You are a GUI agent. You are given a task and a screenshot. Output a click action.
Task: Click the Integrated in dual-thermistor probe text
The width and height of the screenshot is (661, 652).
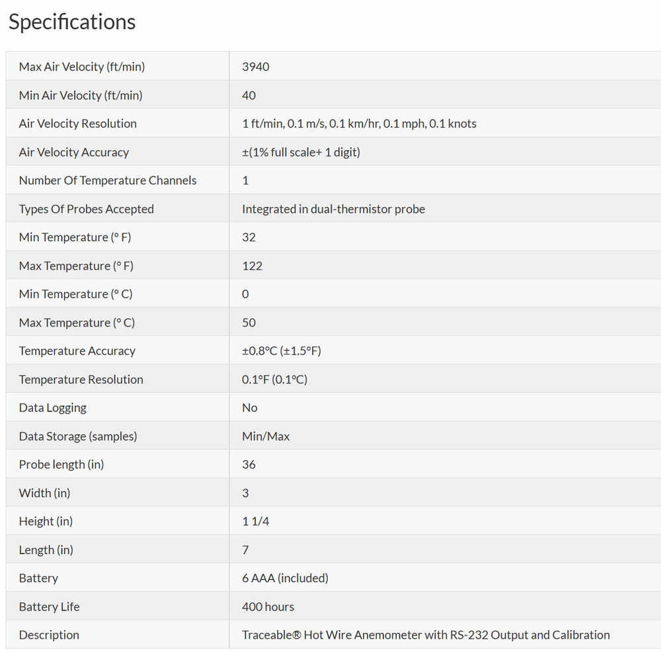(333, 209)
